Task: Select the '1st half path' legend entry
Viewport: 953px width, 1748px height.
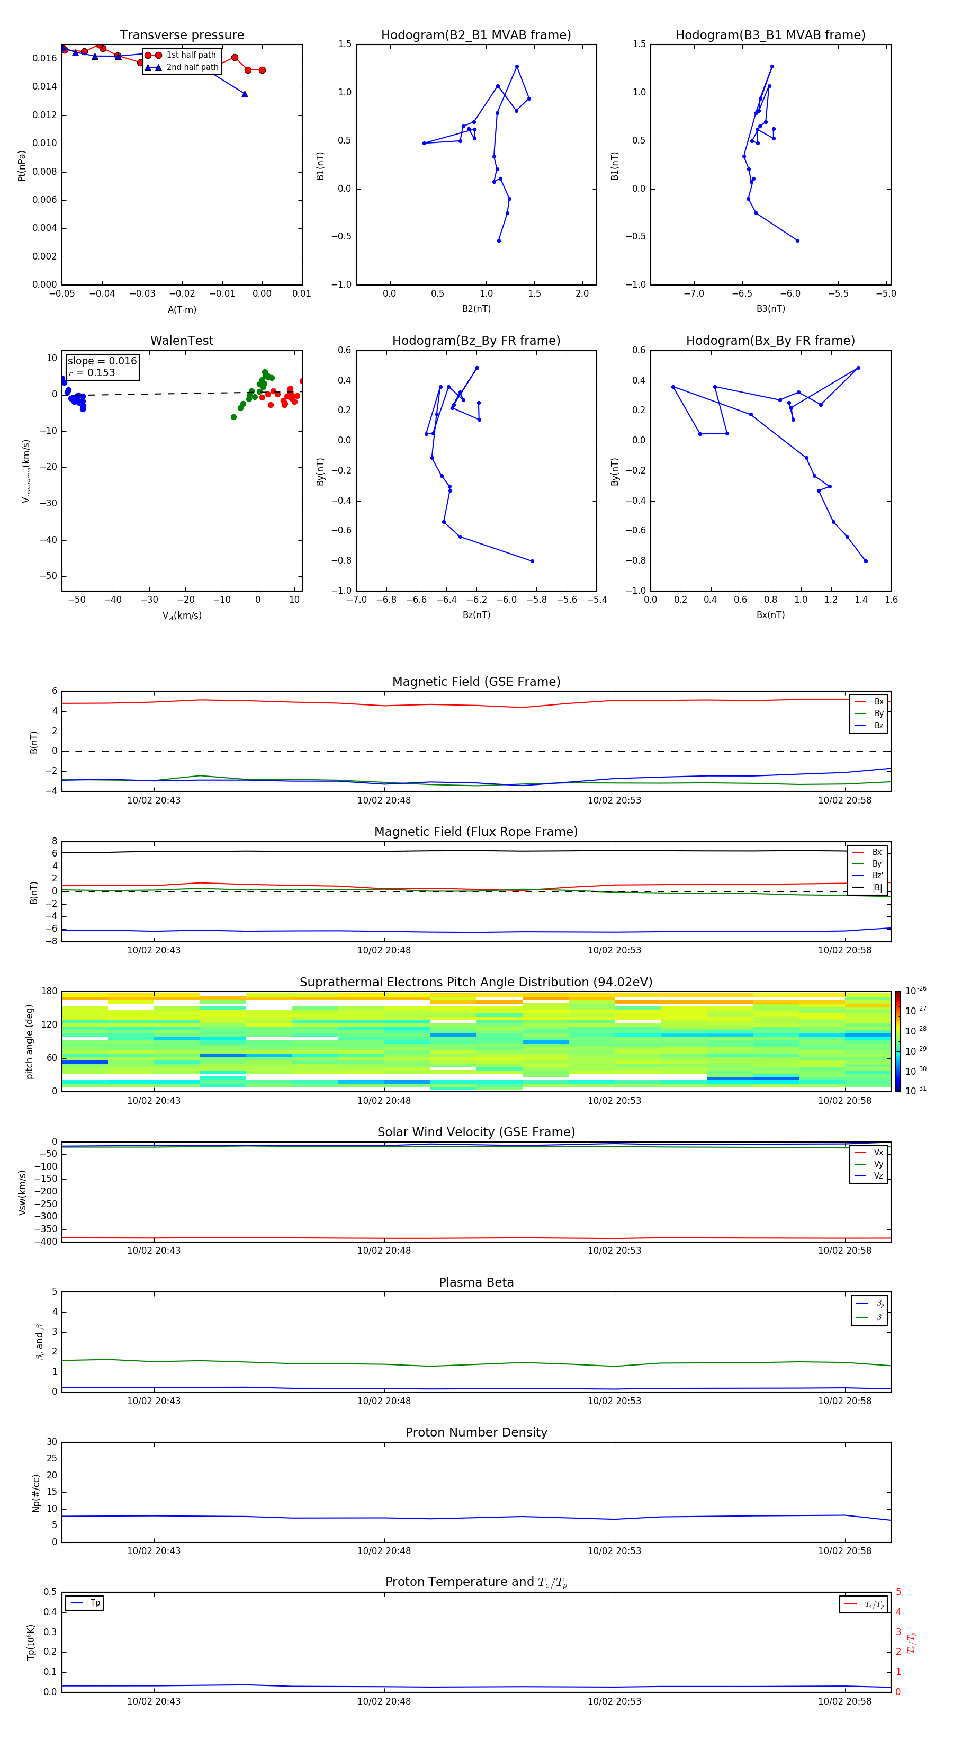Action: (181, 55)
